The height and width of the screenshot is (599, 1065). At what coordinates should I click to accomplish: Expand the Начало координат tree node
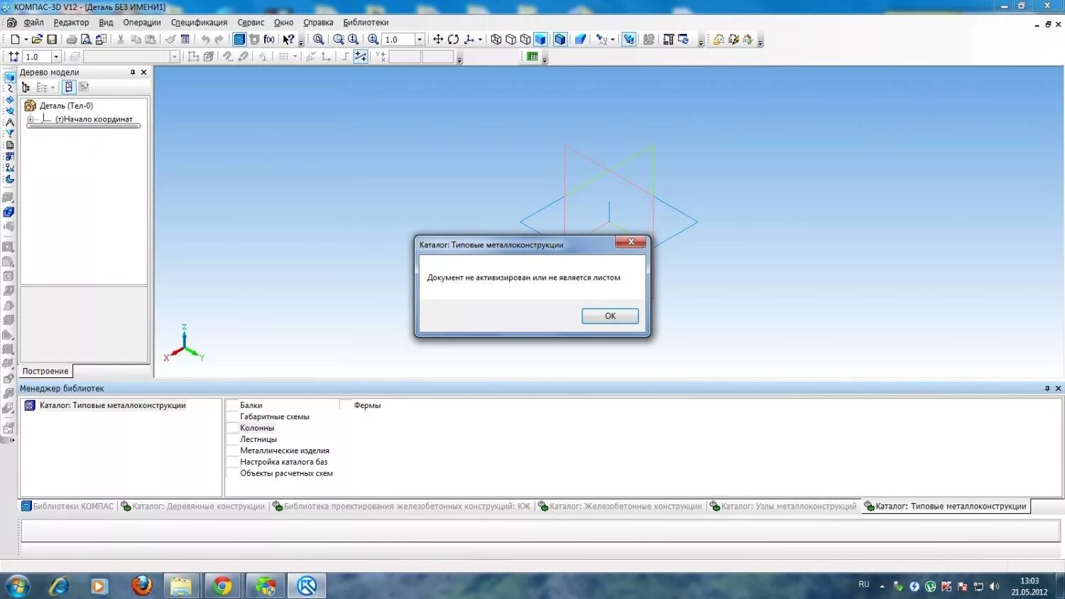pos(31,119)
